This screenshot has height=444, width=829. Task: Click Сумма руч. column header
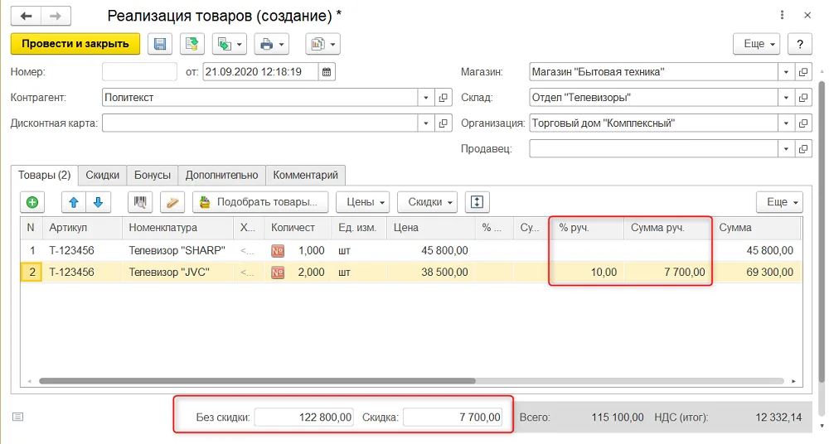(x=667, y=228)
